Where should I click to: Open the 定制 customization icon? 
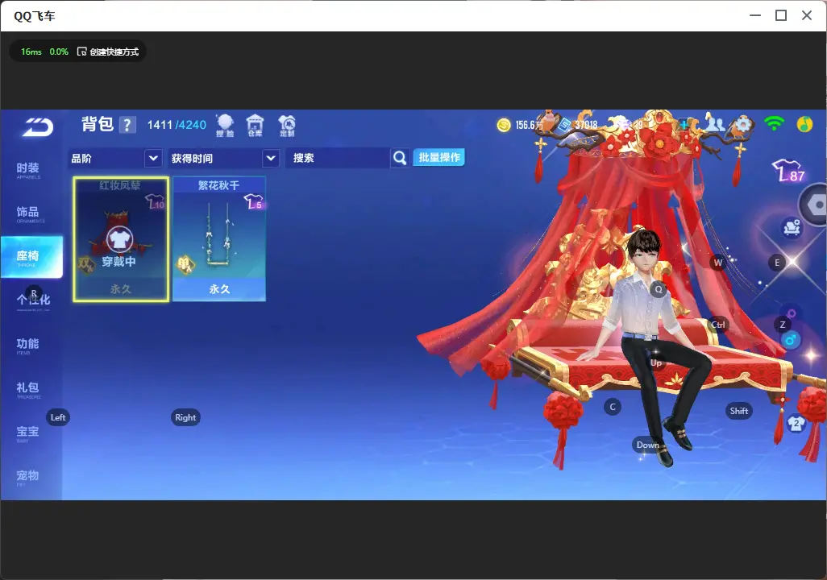click(287, 126)
